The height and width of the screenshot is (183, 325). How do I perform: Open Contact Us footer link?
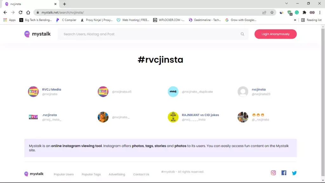coord(141,174)
